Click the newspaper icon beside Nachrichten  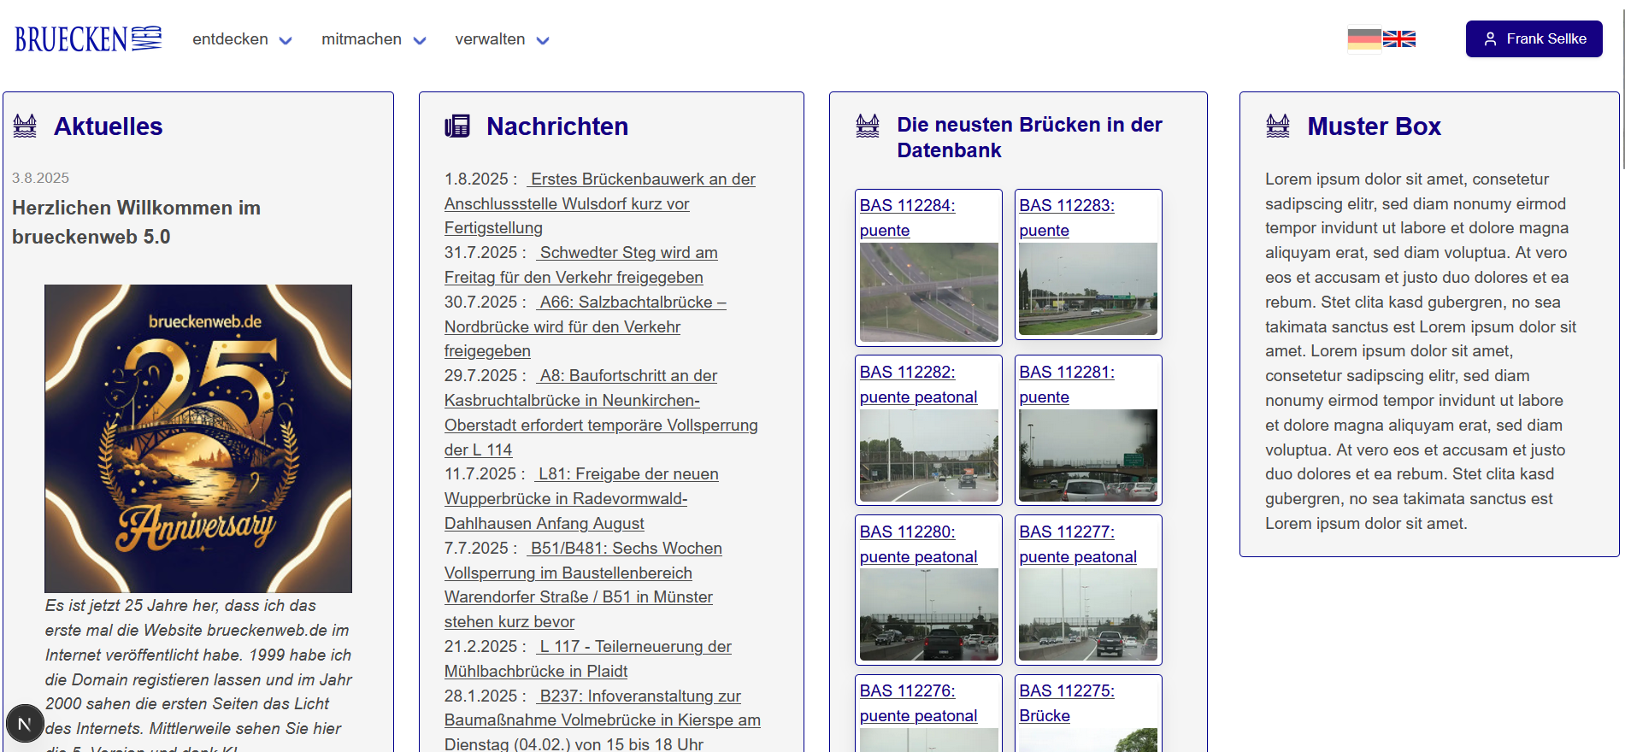tap(457, 126)
